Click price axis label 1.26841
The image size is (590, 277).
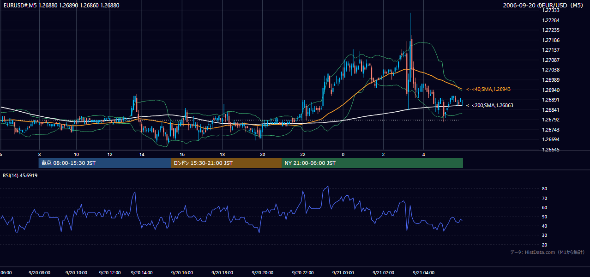point(550,110)
